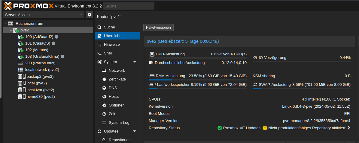Viewport: 359px width, 143px height.
Task: Open the Suche node menu item
Action: [117, 27]
